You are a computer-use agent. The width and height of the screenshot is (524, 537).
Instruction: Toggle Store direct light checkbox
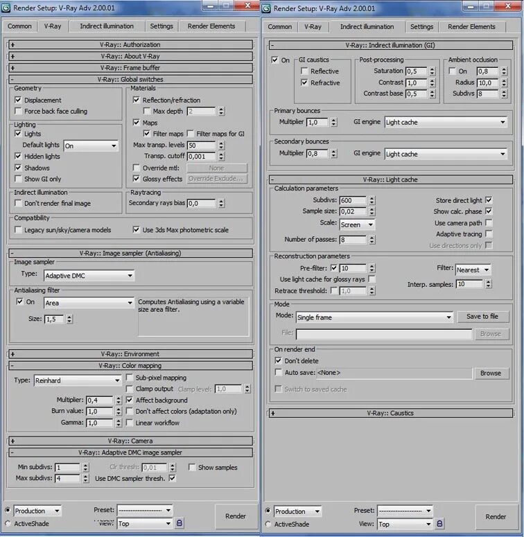tap(489, 200)
